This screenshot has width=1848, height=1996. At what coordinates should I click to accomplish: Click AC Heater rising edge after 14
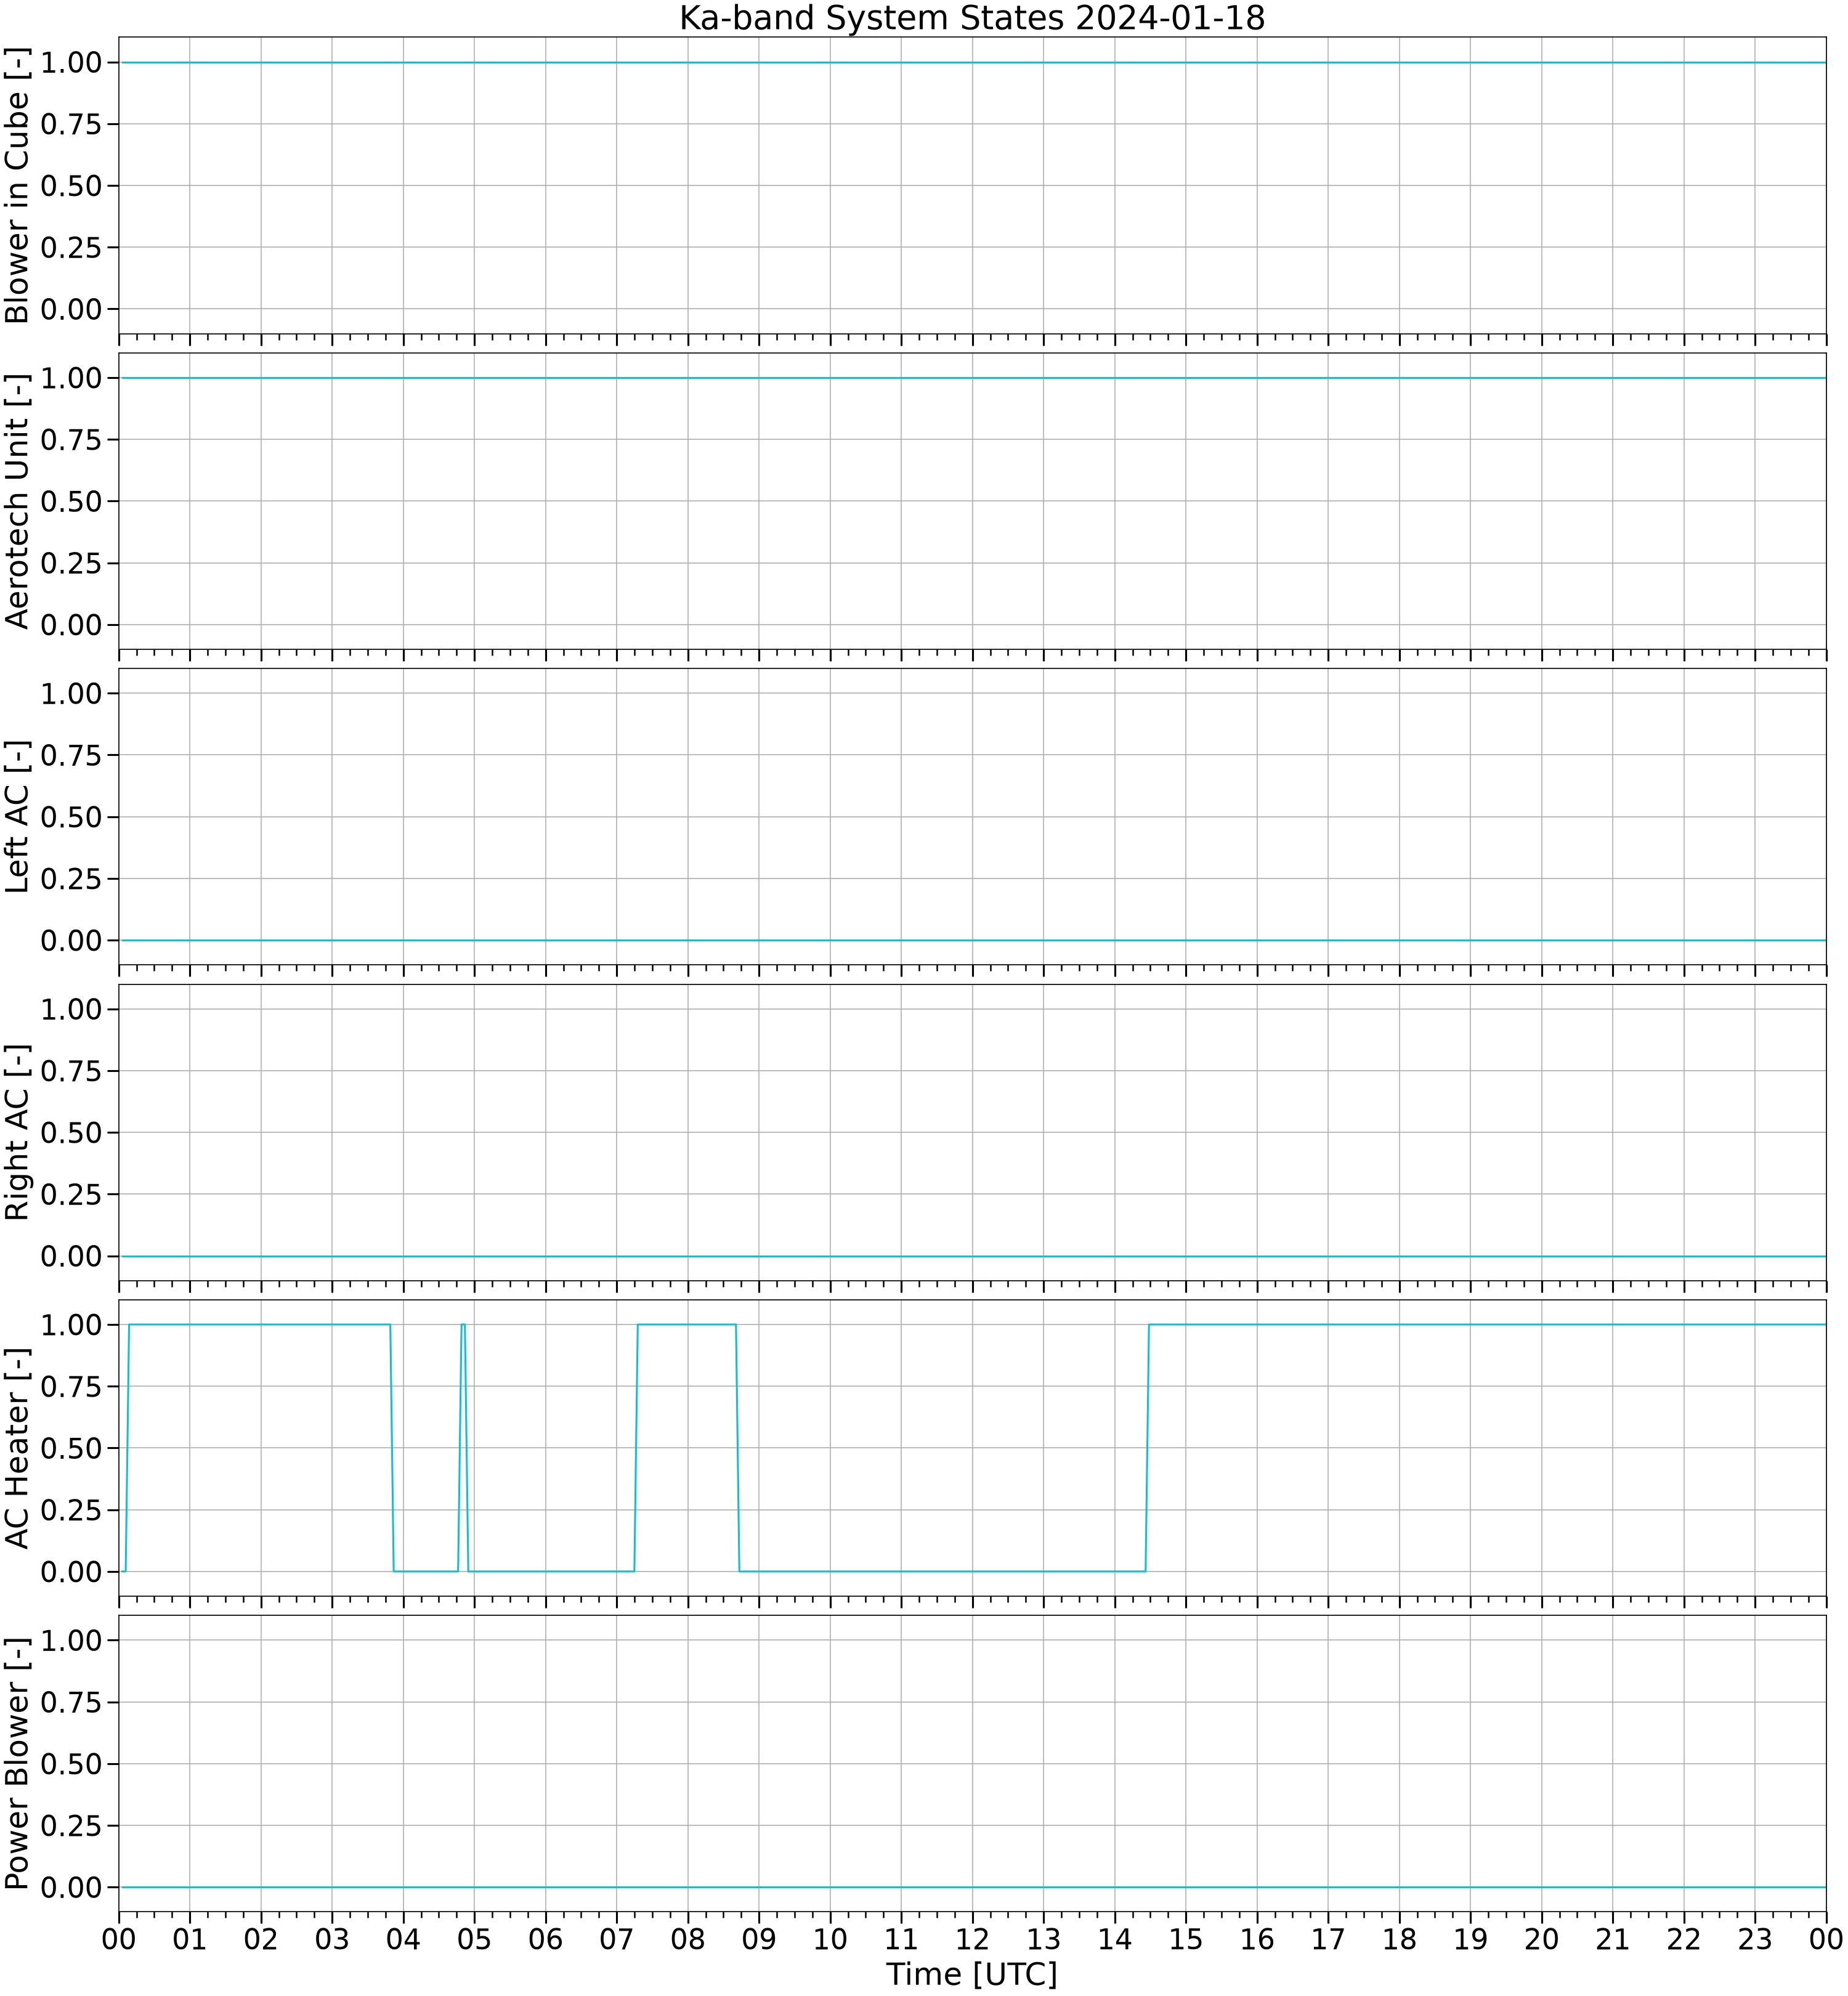point(1147,1447)
